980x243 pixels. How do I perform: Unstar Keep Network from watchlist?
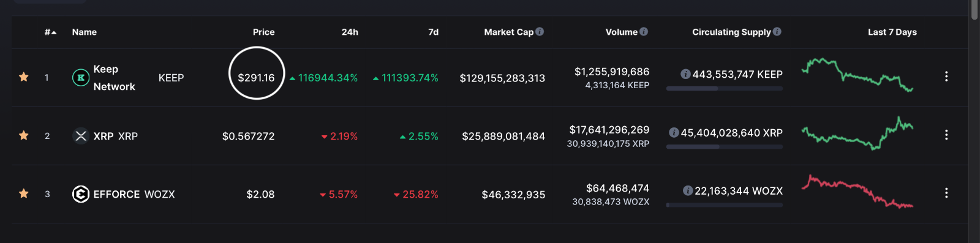pyautogui.click(x=24, y=77)
